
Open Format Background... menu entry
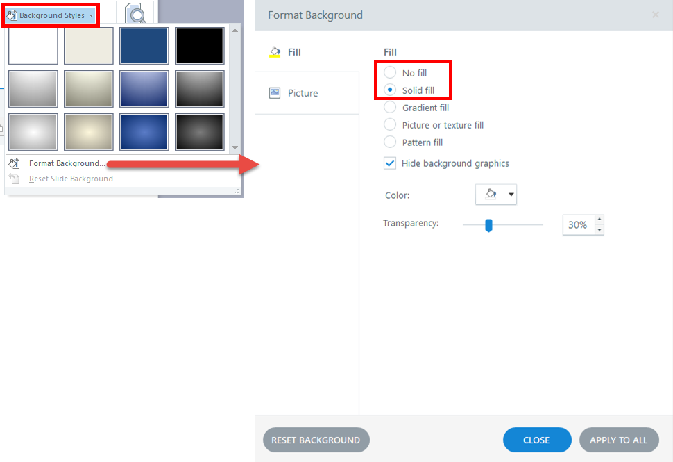[67, 163]
